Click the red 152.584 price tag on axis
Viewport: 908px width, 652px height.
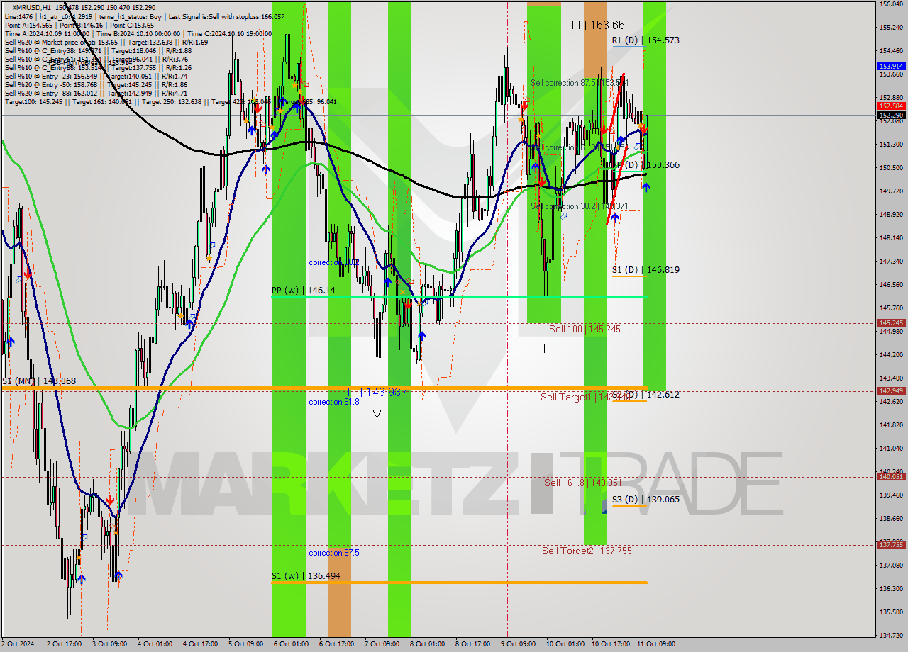click(x=891, y=106)
